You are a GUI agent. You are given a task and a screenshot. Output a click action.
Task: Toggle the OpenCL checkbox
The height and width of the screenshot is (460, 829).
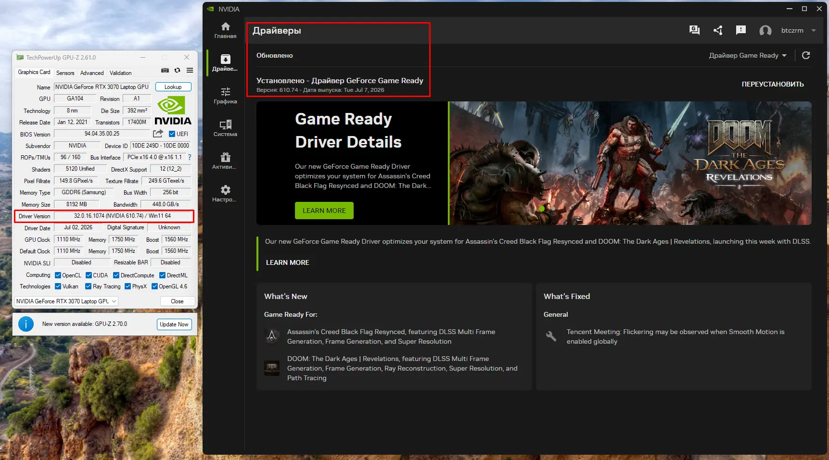pyautogui.click(x=58, y=275)
